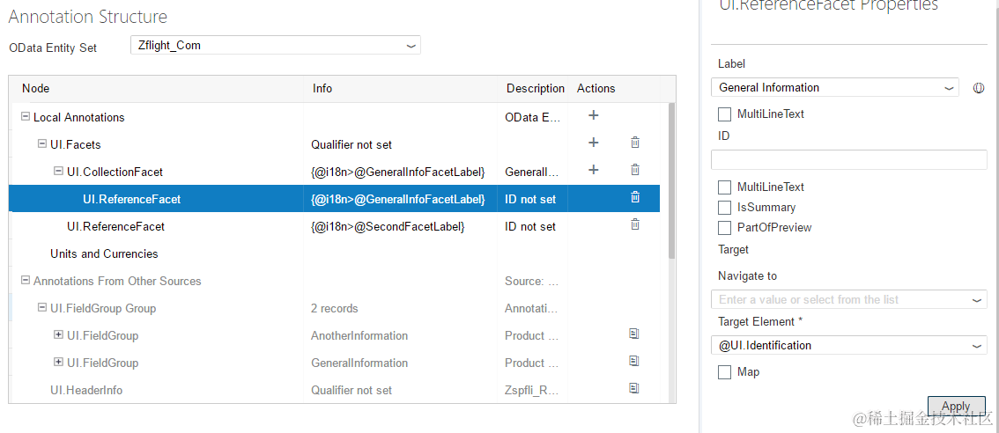Copy the GeneralInformation FieldGroup annotation
The height and width of the screenshot is (433, 999).
[634, 361]
